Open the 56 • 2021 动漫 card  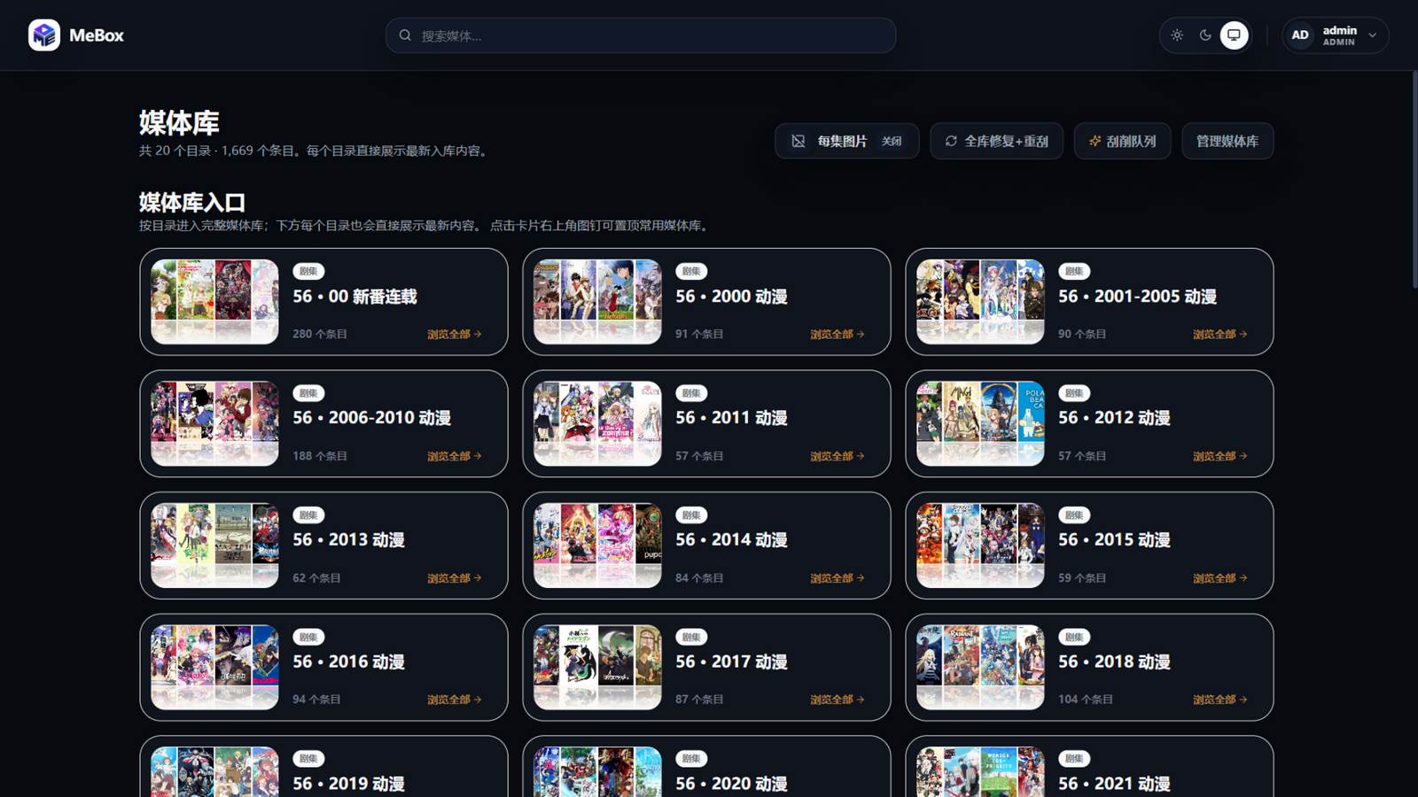pos(1089,767)
